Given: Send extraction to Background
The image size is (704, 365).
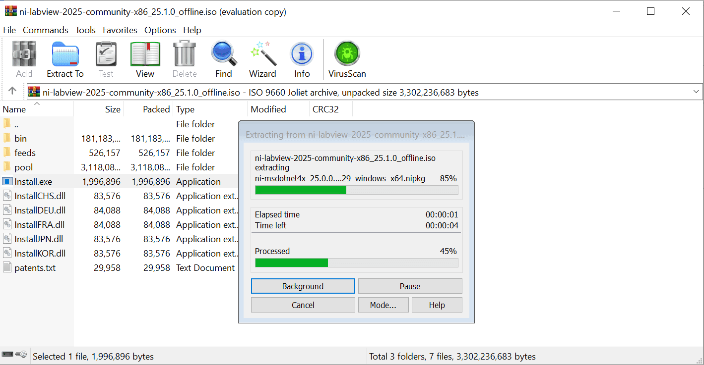Looking at the screenshot, I should (x=303, y=286).
